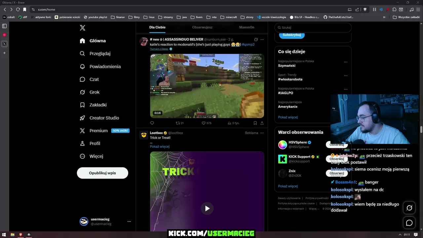Image resolution: width=423 pixels, height=238 pixels.
Task: Open vscode klawiszologia bookmark
Action: 271,17
